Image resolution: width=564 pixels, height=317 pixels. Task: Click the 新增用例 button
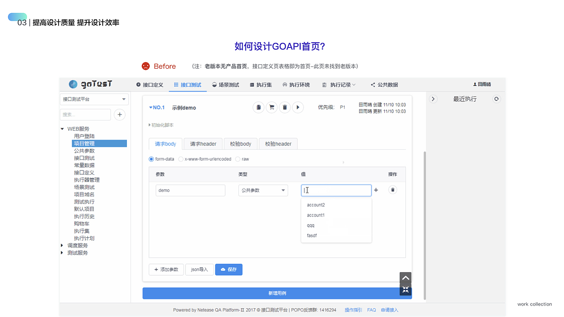point(277,293)
